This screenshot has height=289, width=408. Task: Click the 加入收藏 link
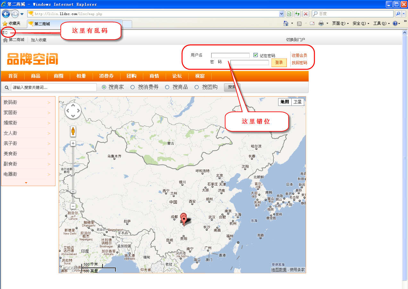(x=38, y=40)
